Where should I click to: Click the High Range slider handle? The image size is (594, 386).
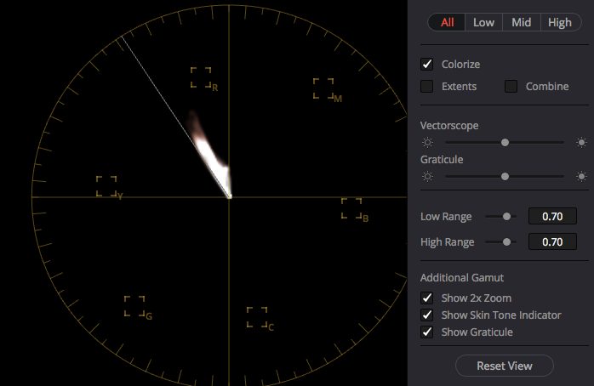coord(506,241)
